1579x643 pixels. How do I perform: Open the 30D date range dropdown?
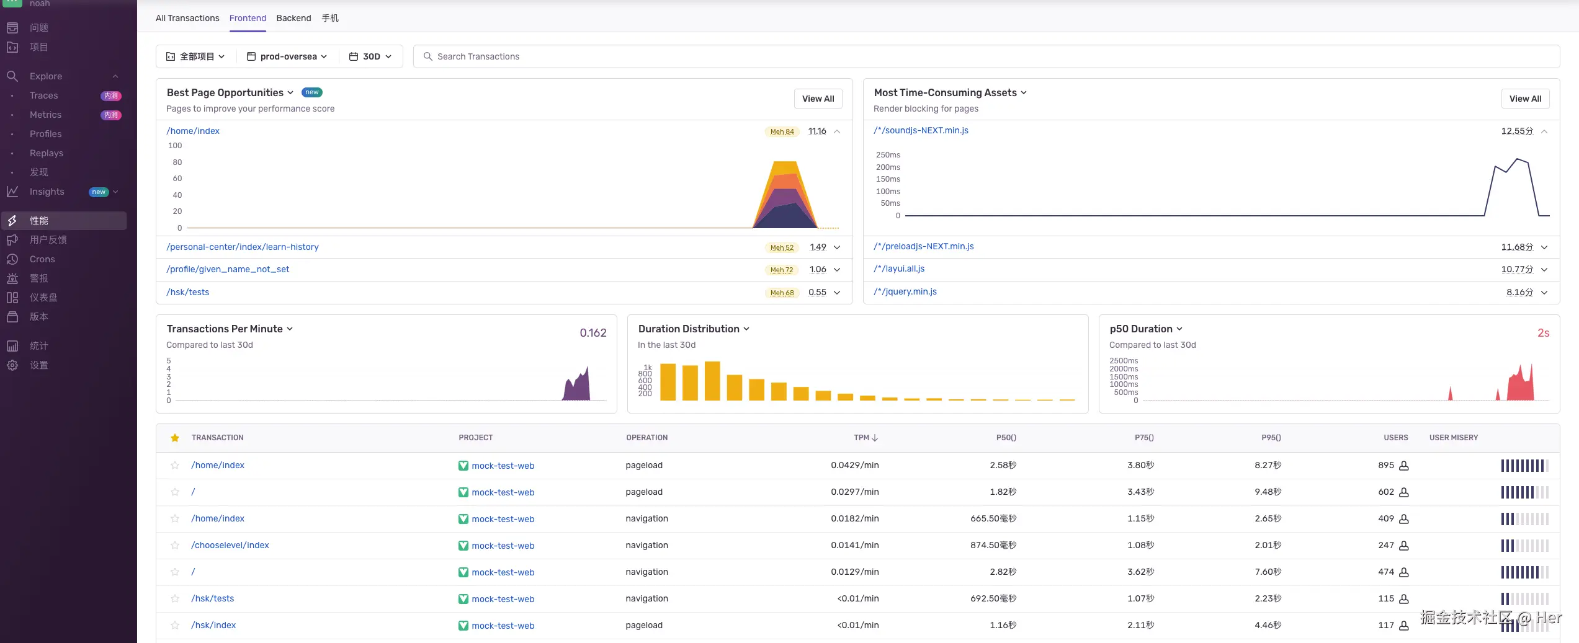pos(370,56)
